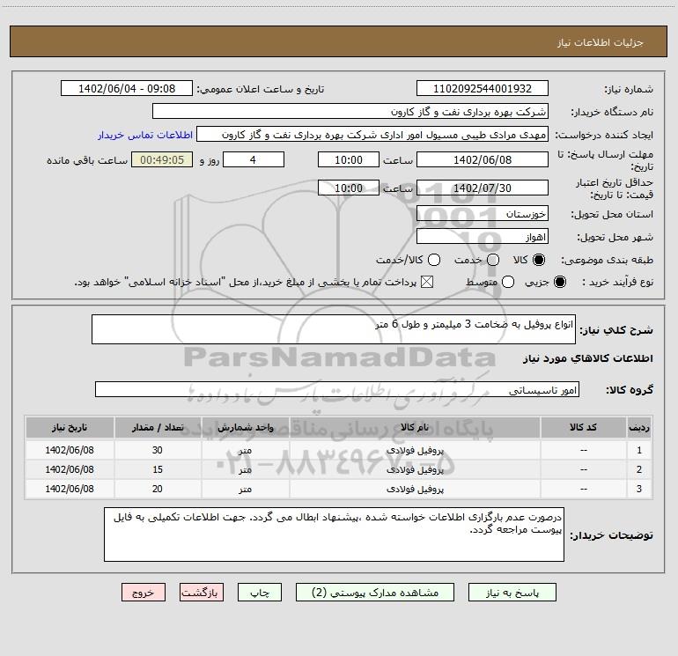678x656 pixels.
Task: Click the گروه کالا field امور تاسیساتی
Action: (x=337, y=389)
